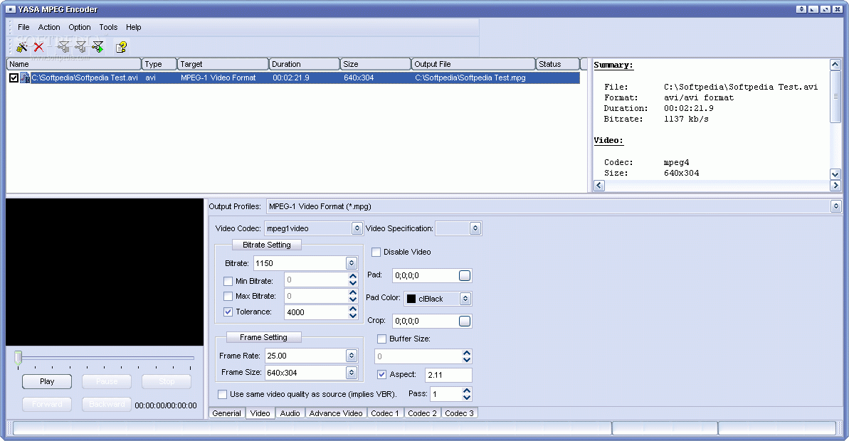This screenshot has height=441, width=849.
Task: Click the Forward button
Action: coord(47,404)
